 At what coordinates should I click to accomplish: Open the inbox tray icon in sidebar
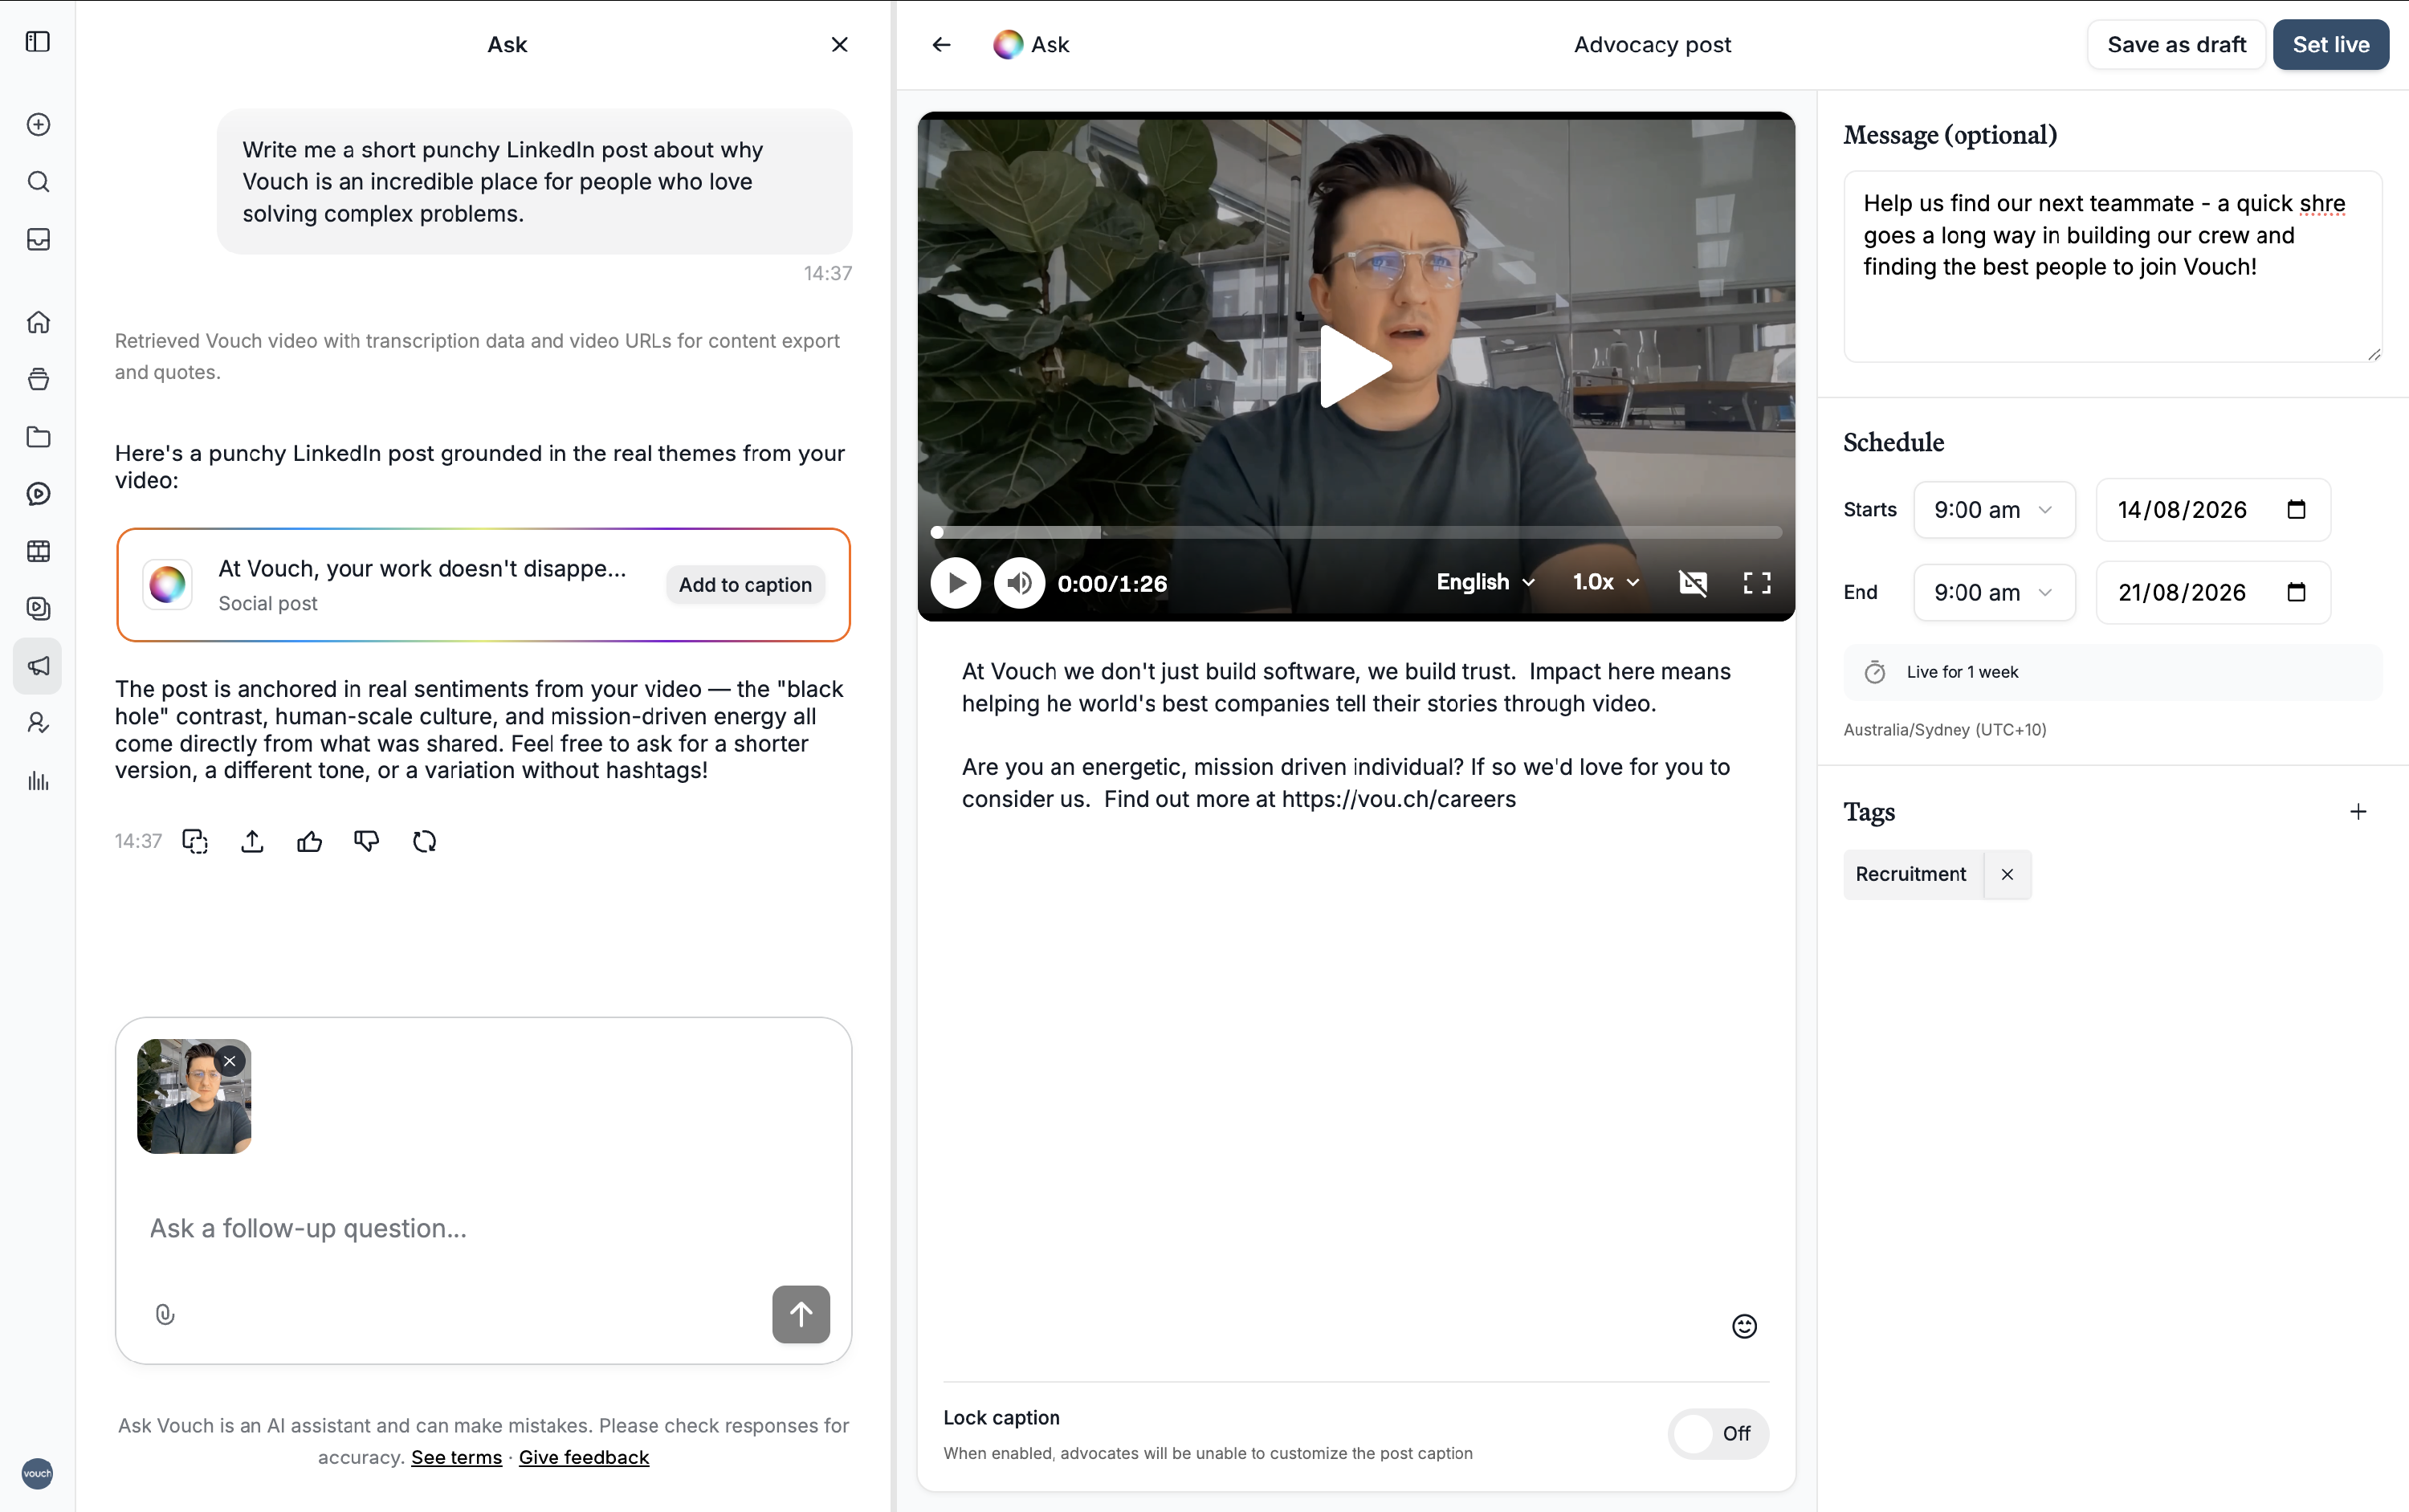pyautogui.click(x=38, y=239)
